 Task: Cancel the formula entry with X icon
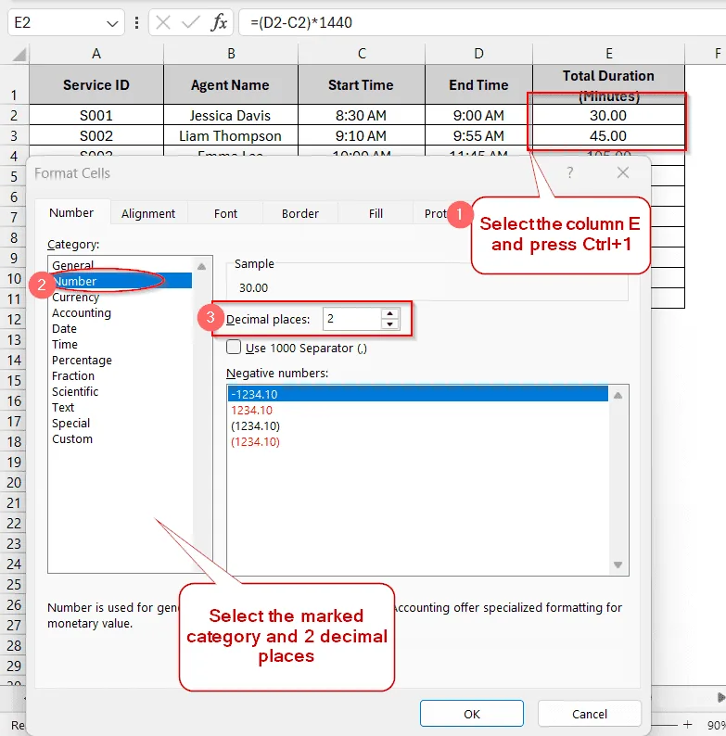coord(163,22)
